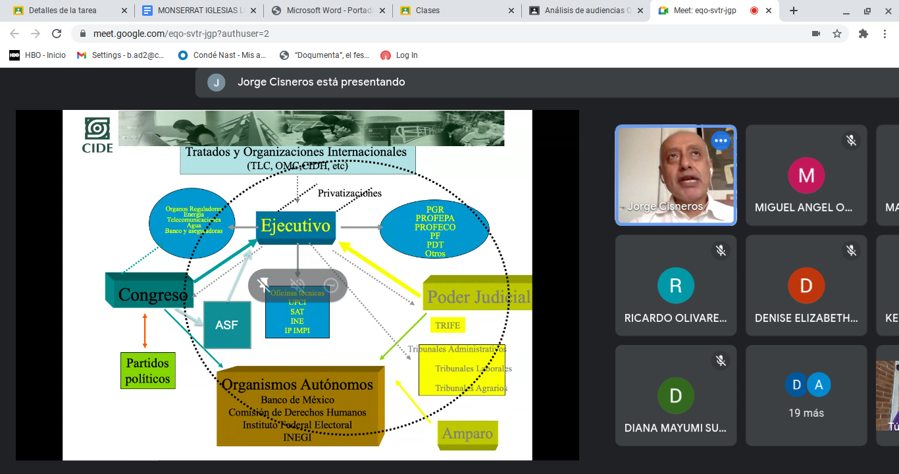Click the muted mic icon on RICARDO OLIVARES tile
899x474 pixels.
coord(721,251)
